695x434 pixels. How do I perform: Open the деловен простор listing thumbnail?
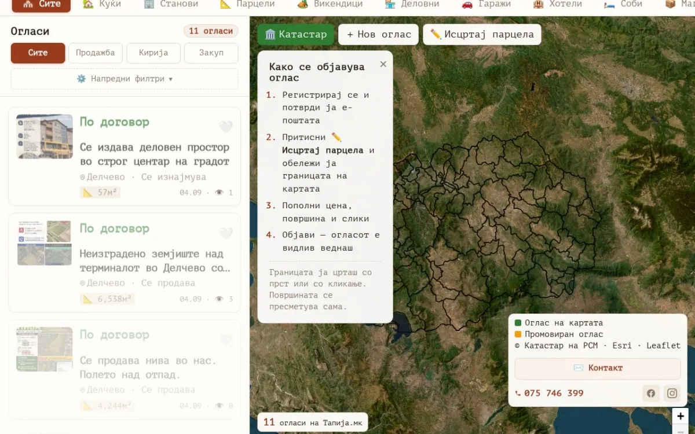tap(45, 136)
